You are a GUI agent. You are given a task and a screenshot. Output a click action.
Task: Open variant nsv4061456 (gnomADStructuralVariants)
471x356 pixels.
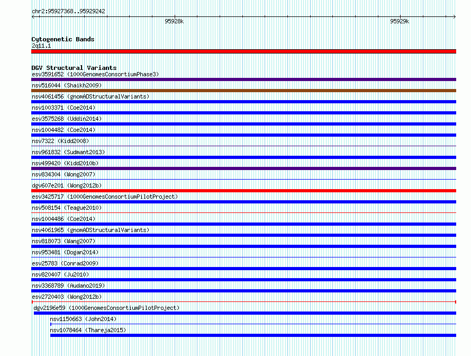(x=90, y=96)
